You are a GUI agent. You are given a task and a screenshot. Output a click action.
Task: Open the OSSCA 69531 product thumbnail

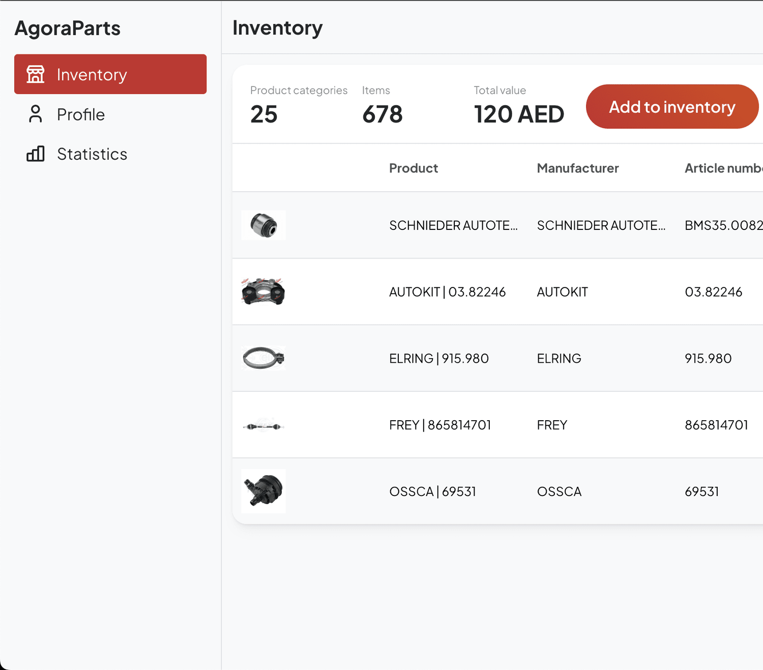pyautogui.click(x=263, y=491)
